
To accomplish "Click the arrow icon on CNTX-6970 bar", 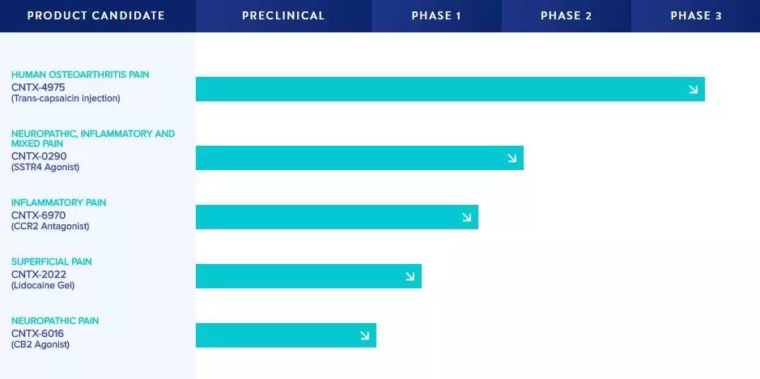I will click(466, 217).
